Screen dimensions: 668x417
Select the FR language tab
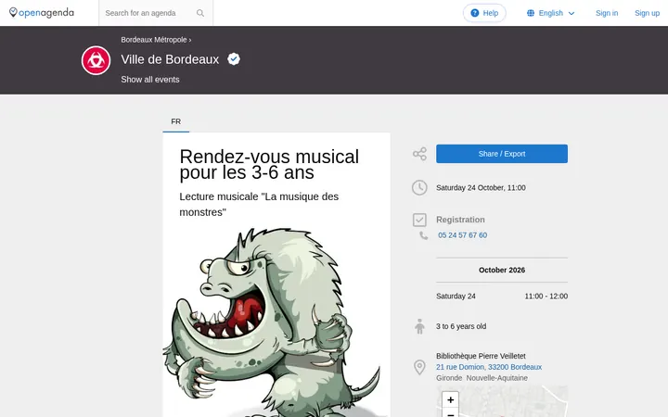click(x=176, y=121)
